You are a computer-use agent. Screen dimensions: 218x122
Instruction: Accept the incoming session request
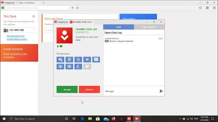[67, 89]
